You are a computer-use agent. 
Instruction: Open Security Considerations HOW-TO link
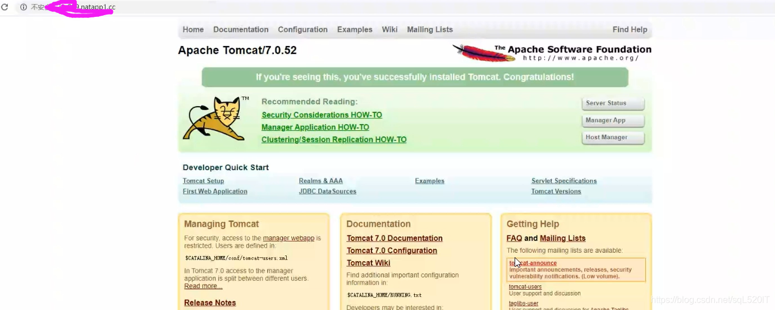coord(322,115)
